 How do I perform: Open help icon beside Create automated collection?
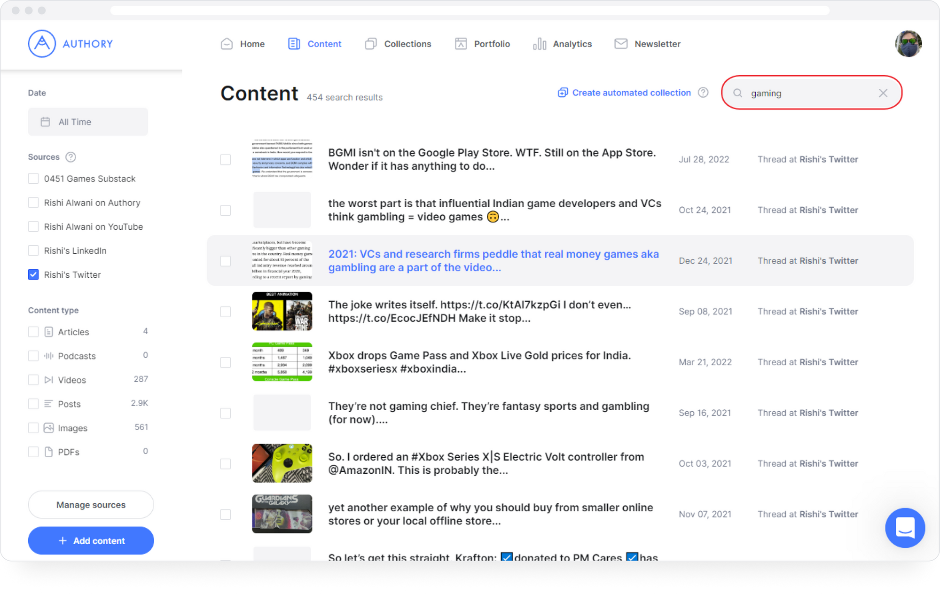[x=703, y=93]
